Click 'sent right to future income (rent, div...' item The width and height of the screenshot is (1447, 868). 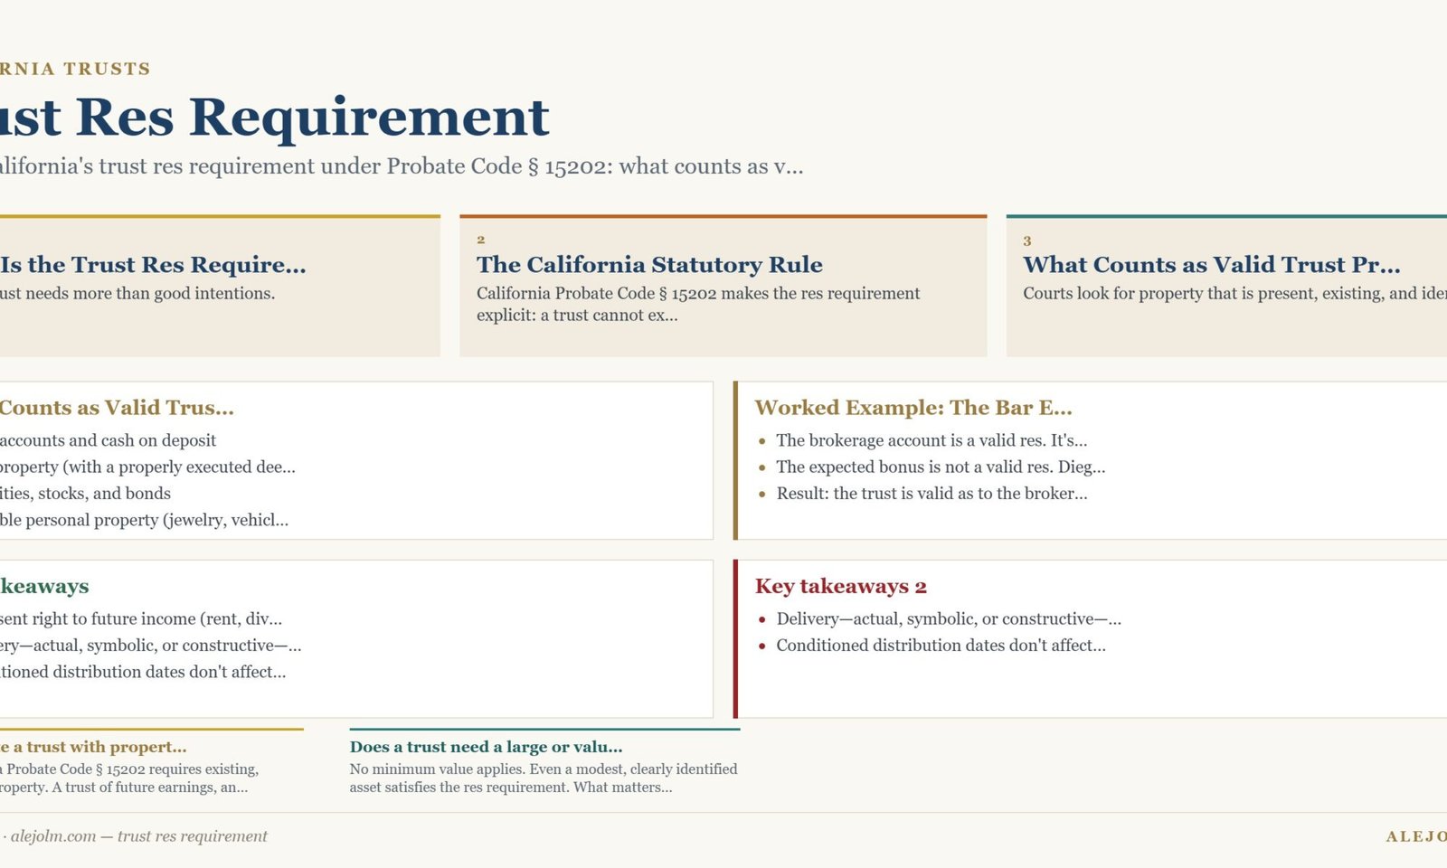pyautogui.click(x=141, y=618)
